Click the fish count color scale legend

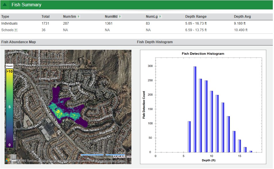point(9,107)
